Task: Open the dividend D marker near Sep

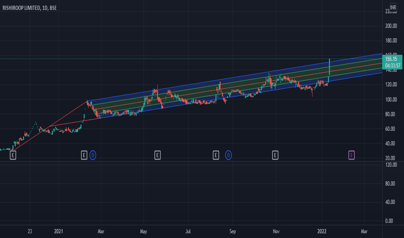Action: [x=228, y=155]
